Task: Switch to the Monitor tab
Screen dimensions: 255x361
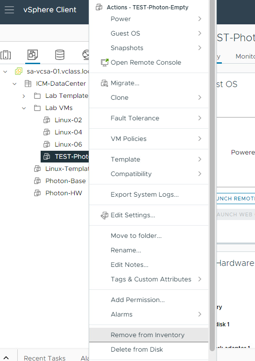Action: (x=245, y=56)
